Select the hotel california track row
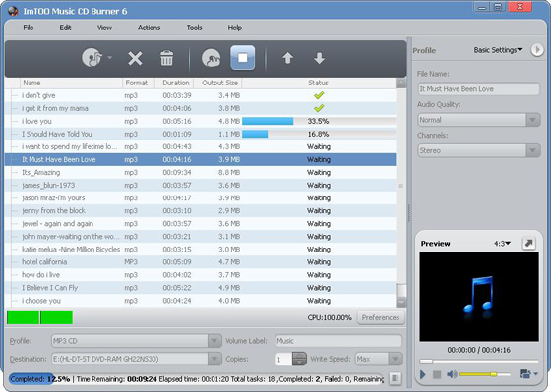 [x=201, y=262]
